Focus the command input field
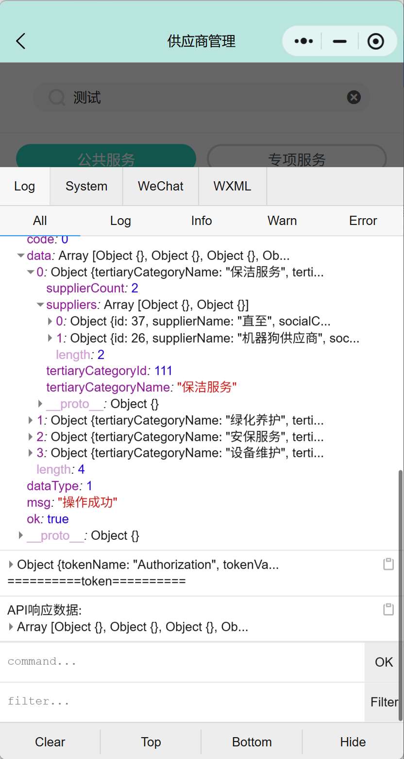 [182, 662]
